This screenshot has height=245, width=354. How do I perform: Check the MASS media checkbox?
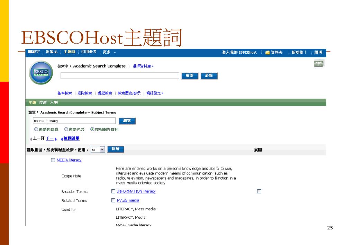[114, 200]
